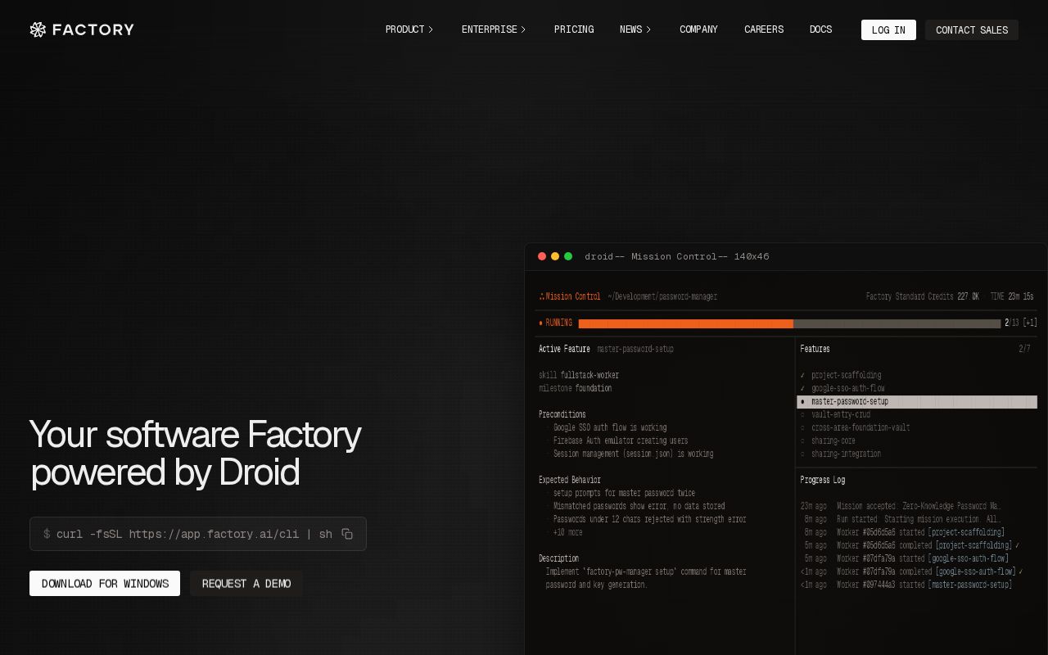Screen dimensions: 1048x655
Task: Go to the Careers page
Action: pyautogui.click(x=764, y=29)
